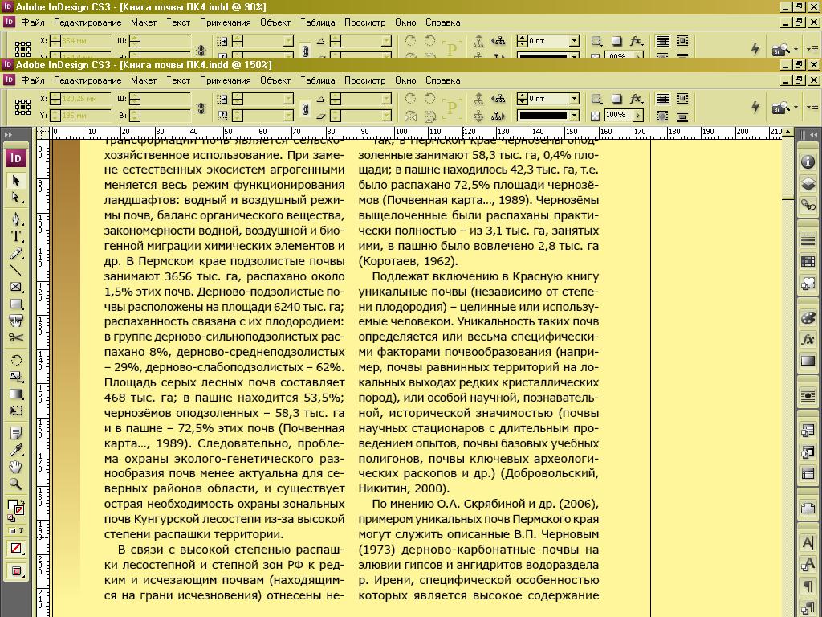Apply None swatch in toolbox
822x617 pixels.
click(16, 548)
